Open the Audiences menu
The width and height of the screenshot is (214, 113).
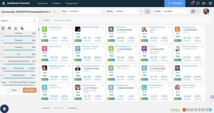[43, 3]
